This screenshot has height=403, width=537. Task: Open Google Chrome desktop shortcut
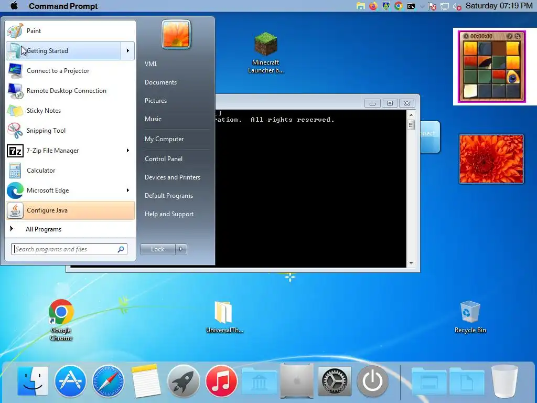[x=61, y=321]
